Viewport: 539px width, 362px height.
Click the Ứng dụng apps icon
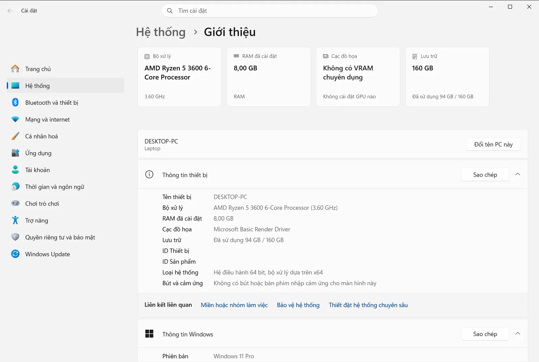coord(15,153)
